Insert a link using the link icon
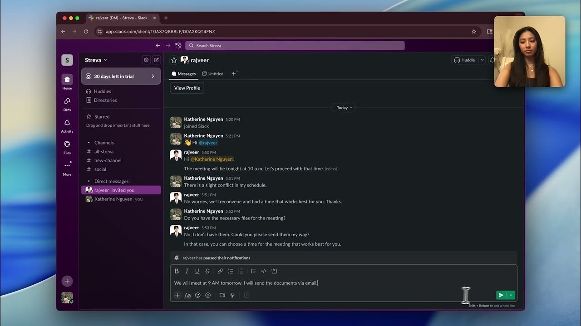Viewport: 581px width, 326px height. [x=220, y=271]
